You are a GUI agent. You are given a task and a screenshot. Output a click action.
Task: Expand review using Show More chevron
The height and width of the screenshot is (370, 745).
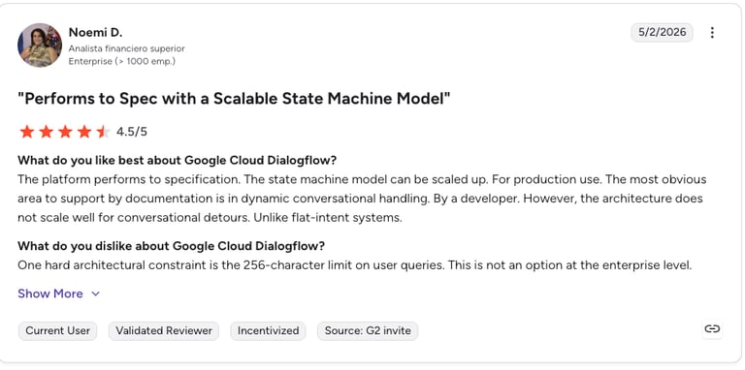95,293
